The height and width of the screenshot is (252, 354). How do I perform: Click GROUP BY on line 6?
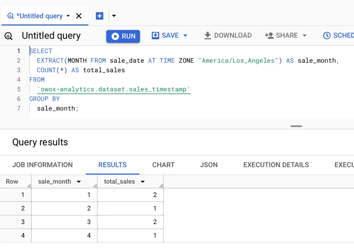[x=44, y=99]
